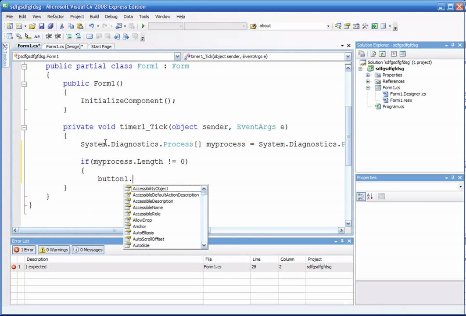
Task: Start debugging with the green play icon
Action: point(143,26)
